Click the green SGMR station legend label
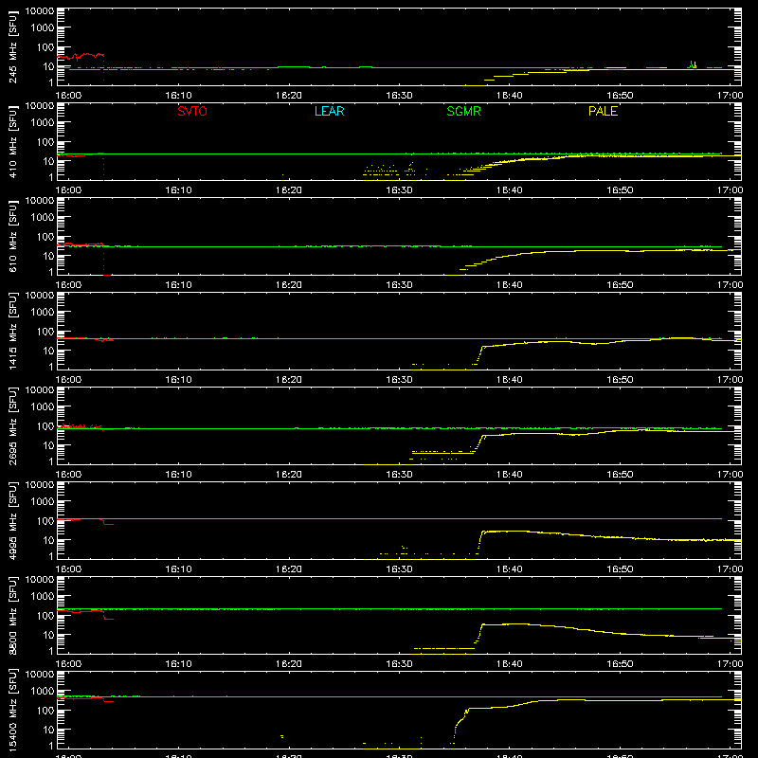Viewport: 758px width, 758px height. 463,111
